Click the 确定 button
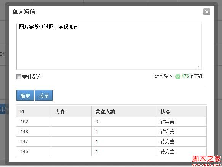Viewport: 222px width, 167px height. tap(25, 95)
